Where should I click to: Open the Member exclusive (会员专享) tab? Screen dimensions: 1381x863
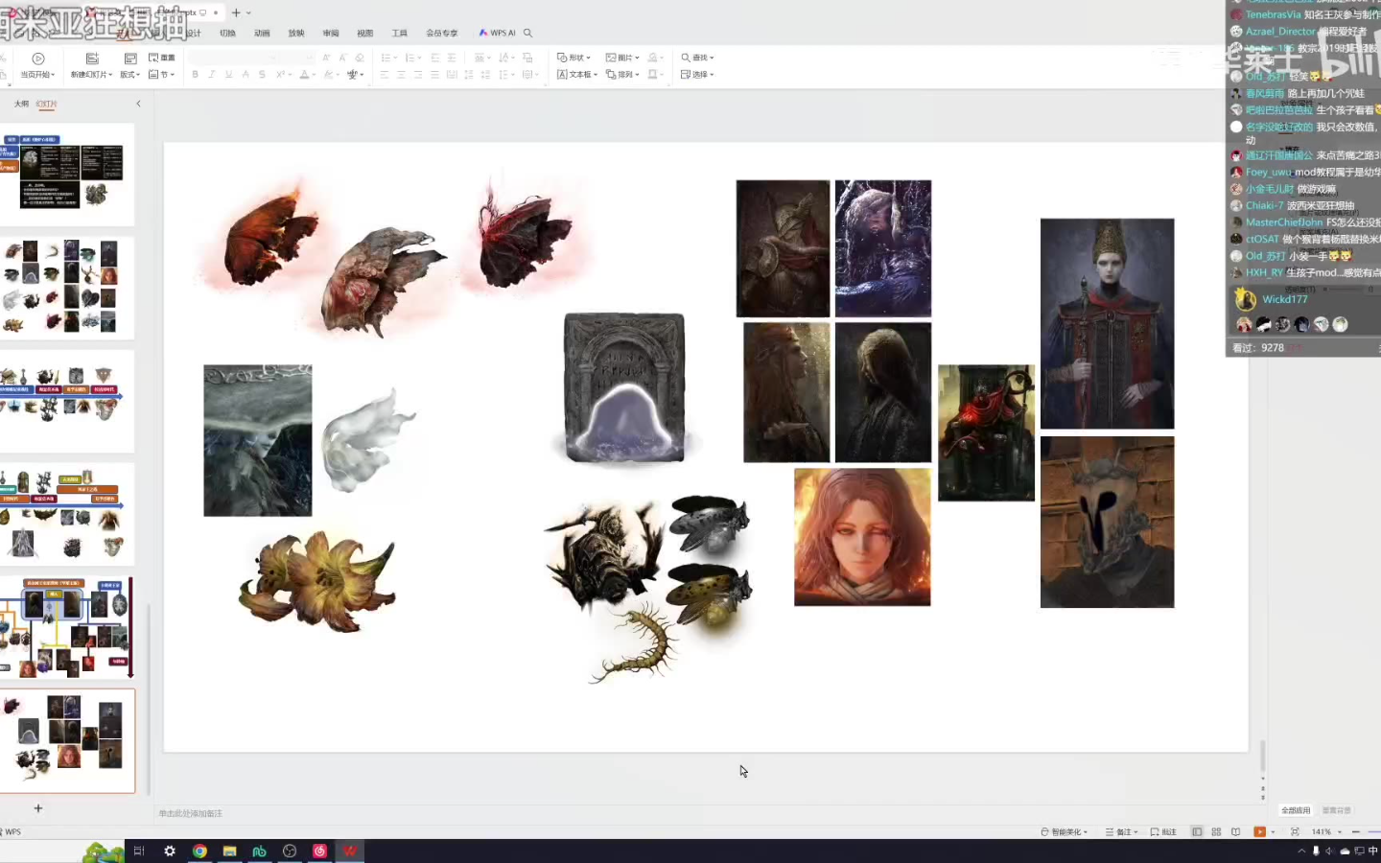442,34
